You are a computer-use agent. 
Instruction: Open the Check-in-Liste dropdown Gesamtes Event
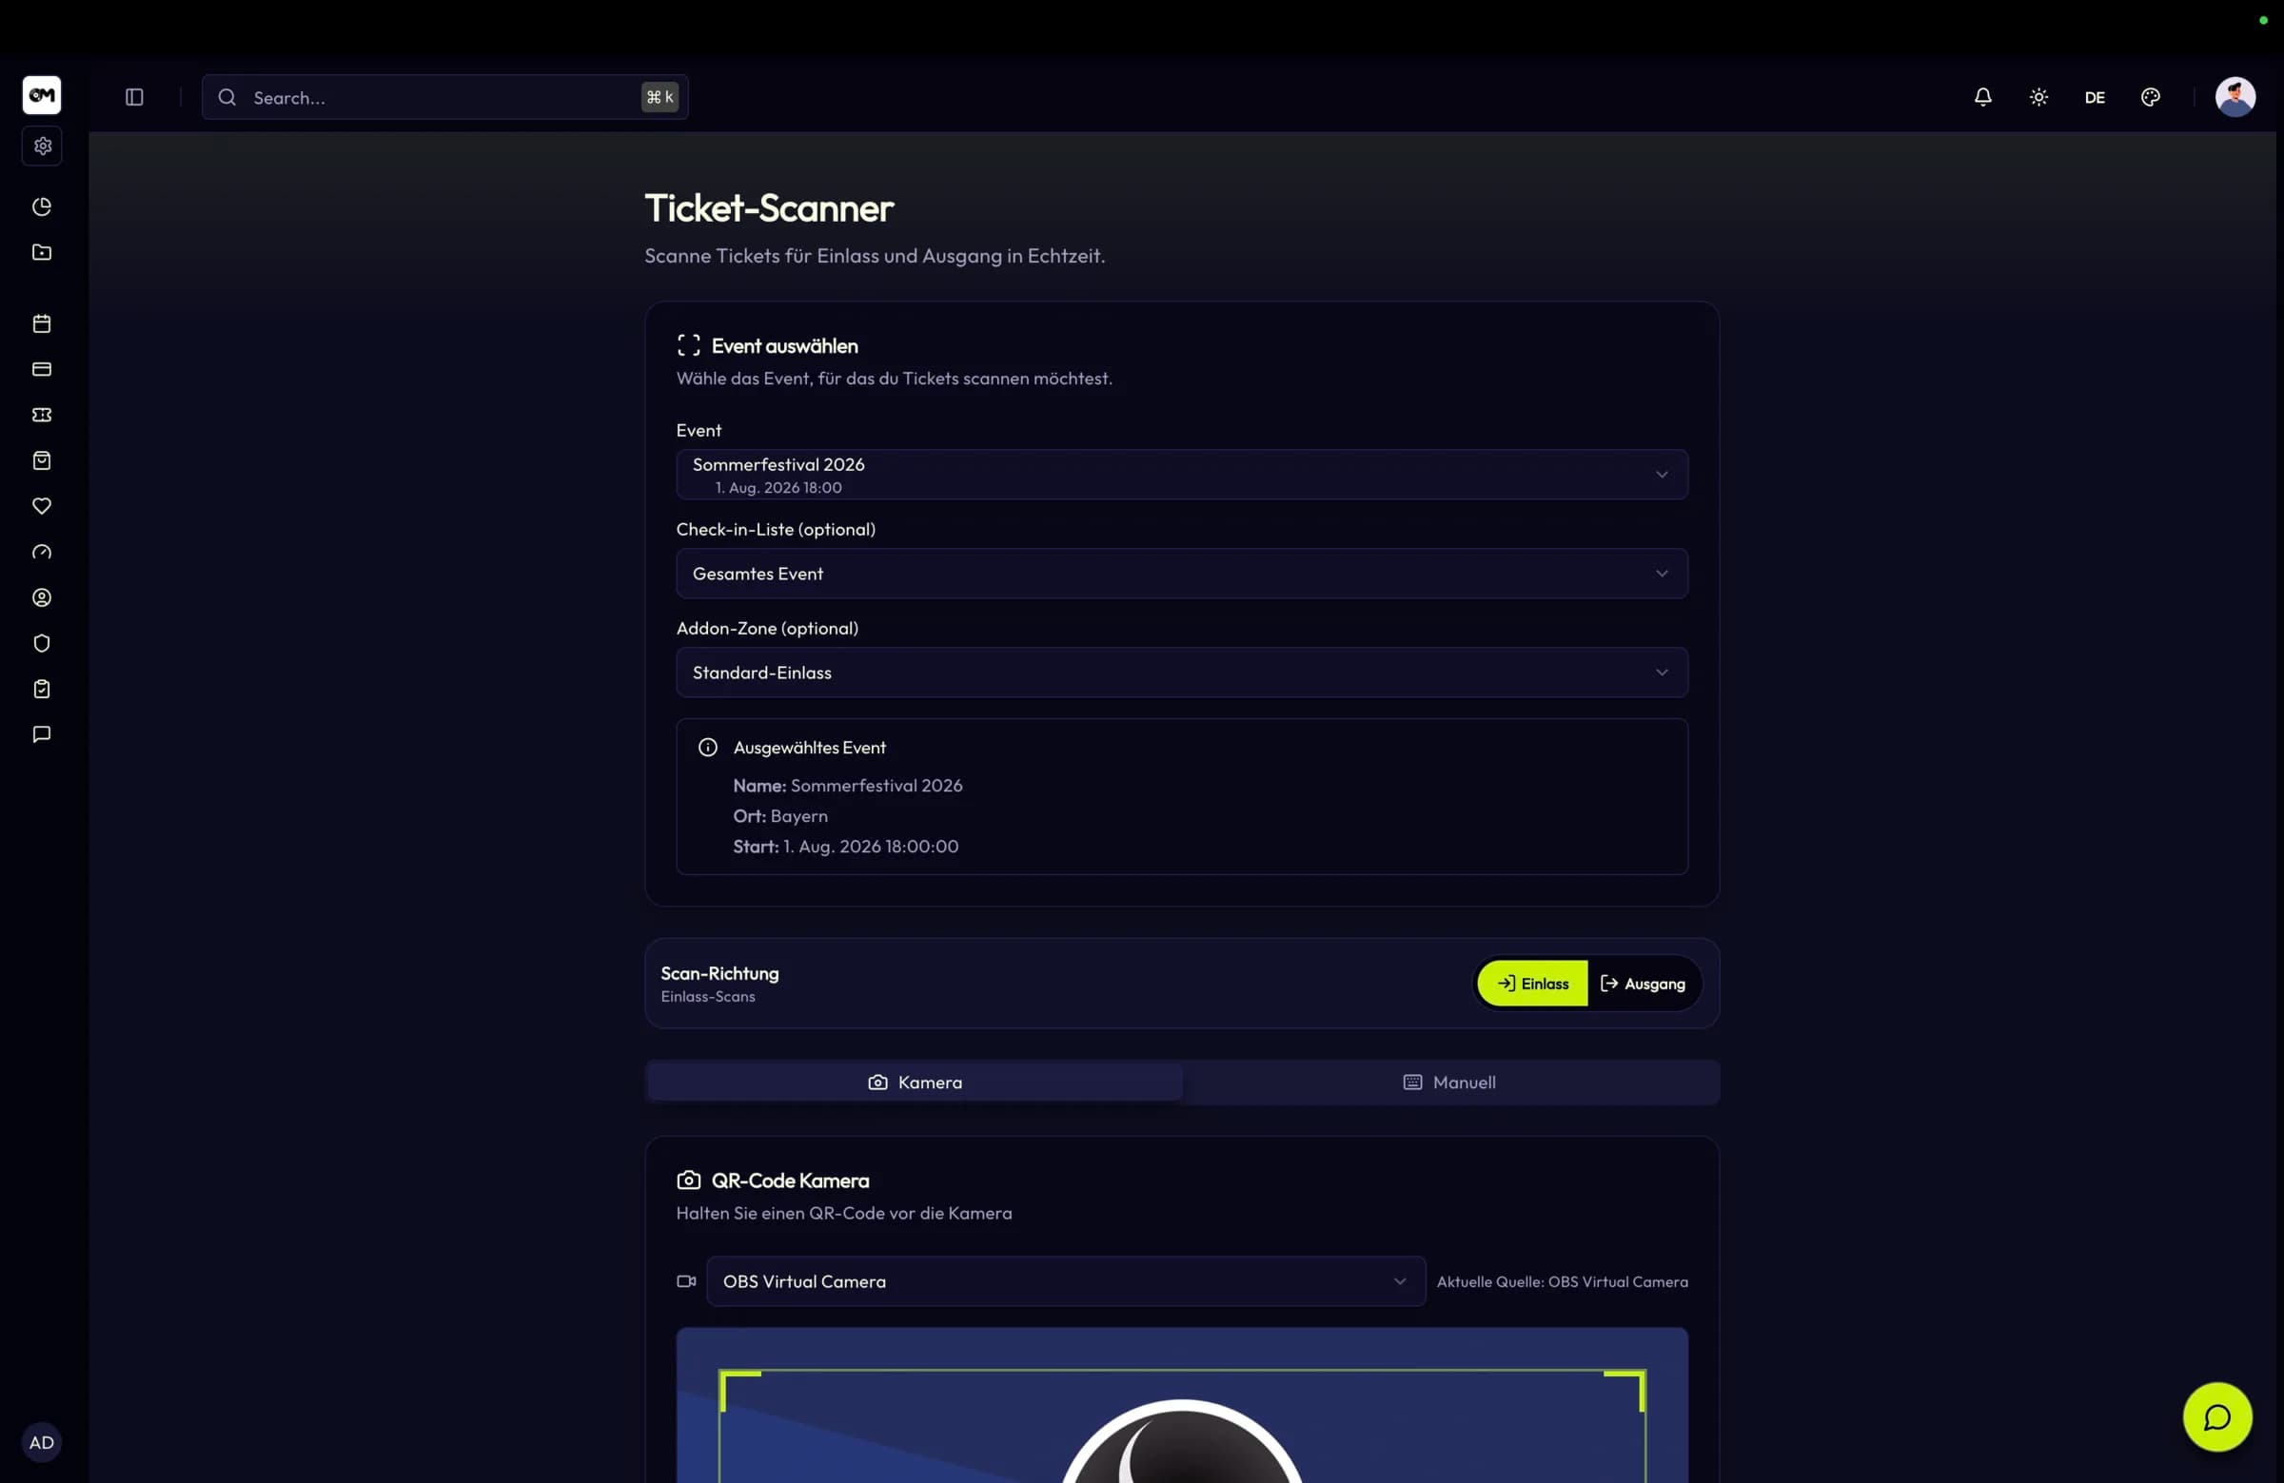[x=1181, y=574]
